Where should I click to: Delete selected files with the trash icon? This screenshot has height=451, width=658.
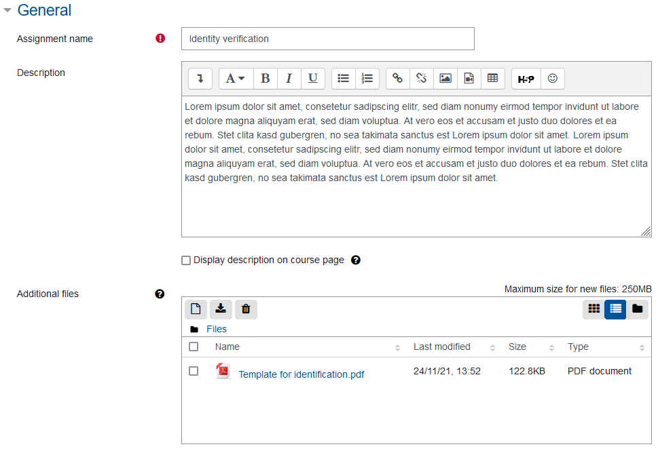[x=246, y=309]
